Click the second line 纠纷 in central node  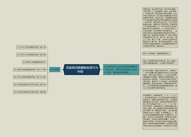80,72
